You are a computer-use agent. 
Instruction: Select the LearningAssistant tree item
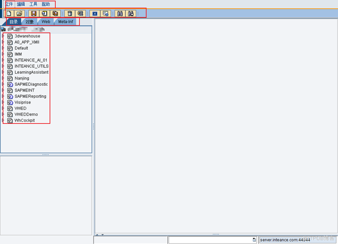point(31,72)
